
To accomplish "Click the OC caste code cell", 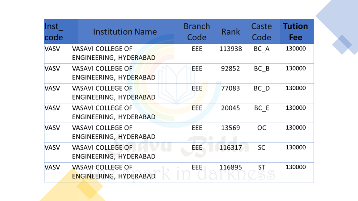I will click(262, 128).
